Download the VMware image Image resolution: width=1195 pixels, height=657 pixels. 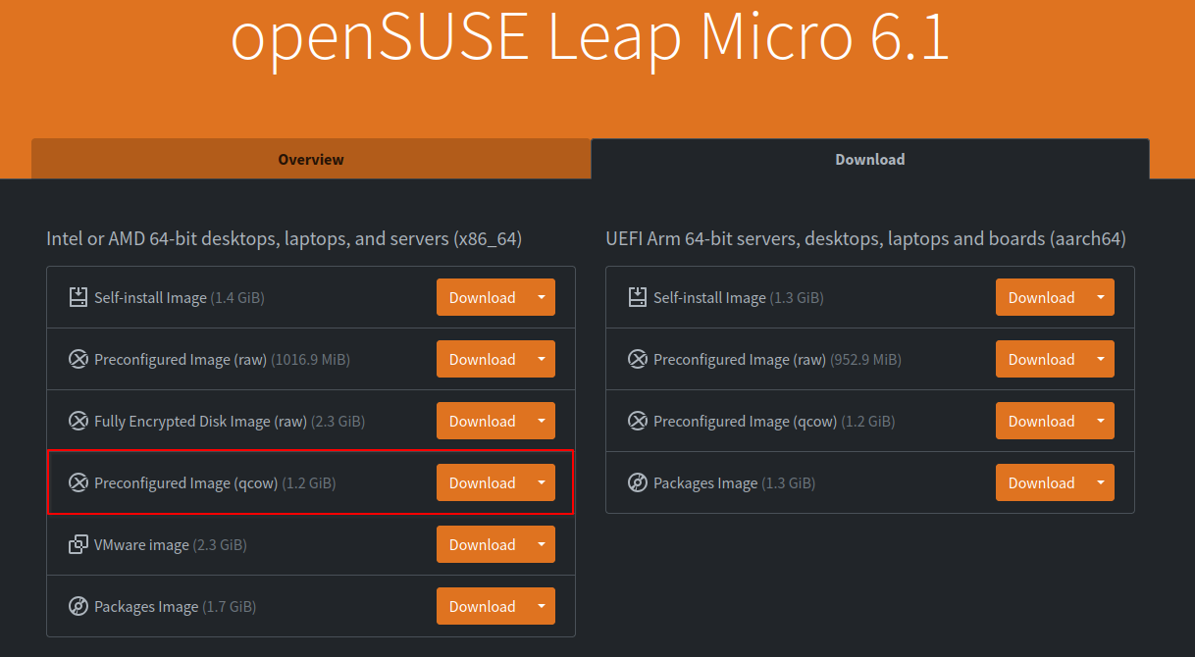(x=482, y=544)
